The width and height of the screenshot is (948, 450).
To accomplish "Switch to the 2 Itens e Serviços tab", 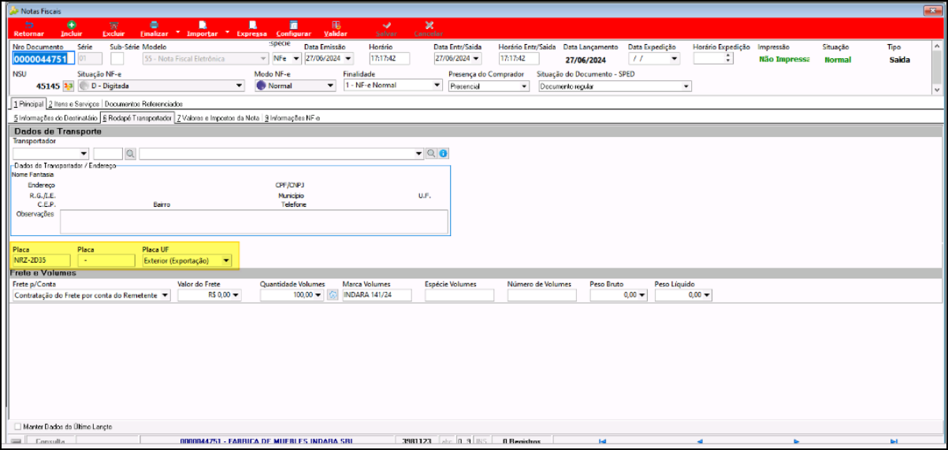I will [x=74, y=104].
